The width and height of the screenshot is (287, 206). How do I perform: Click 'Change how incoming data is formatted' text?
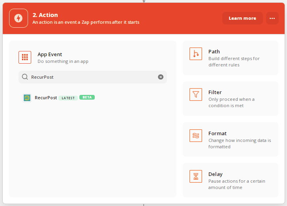pyautogui.click(x=240, y=144)
